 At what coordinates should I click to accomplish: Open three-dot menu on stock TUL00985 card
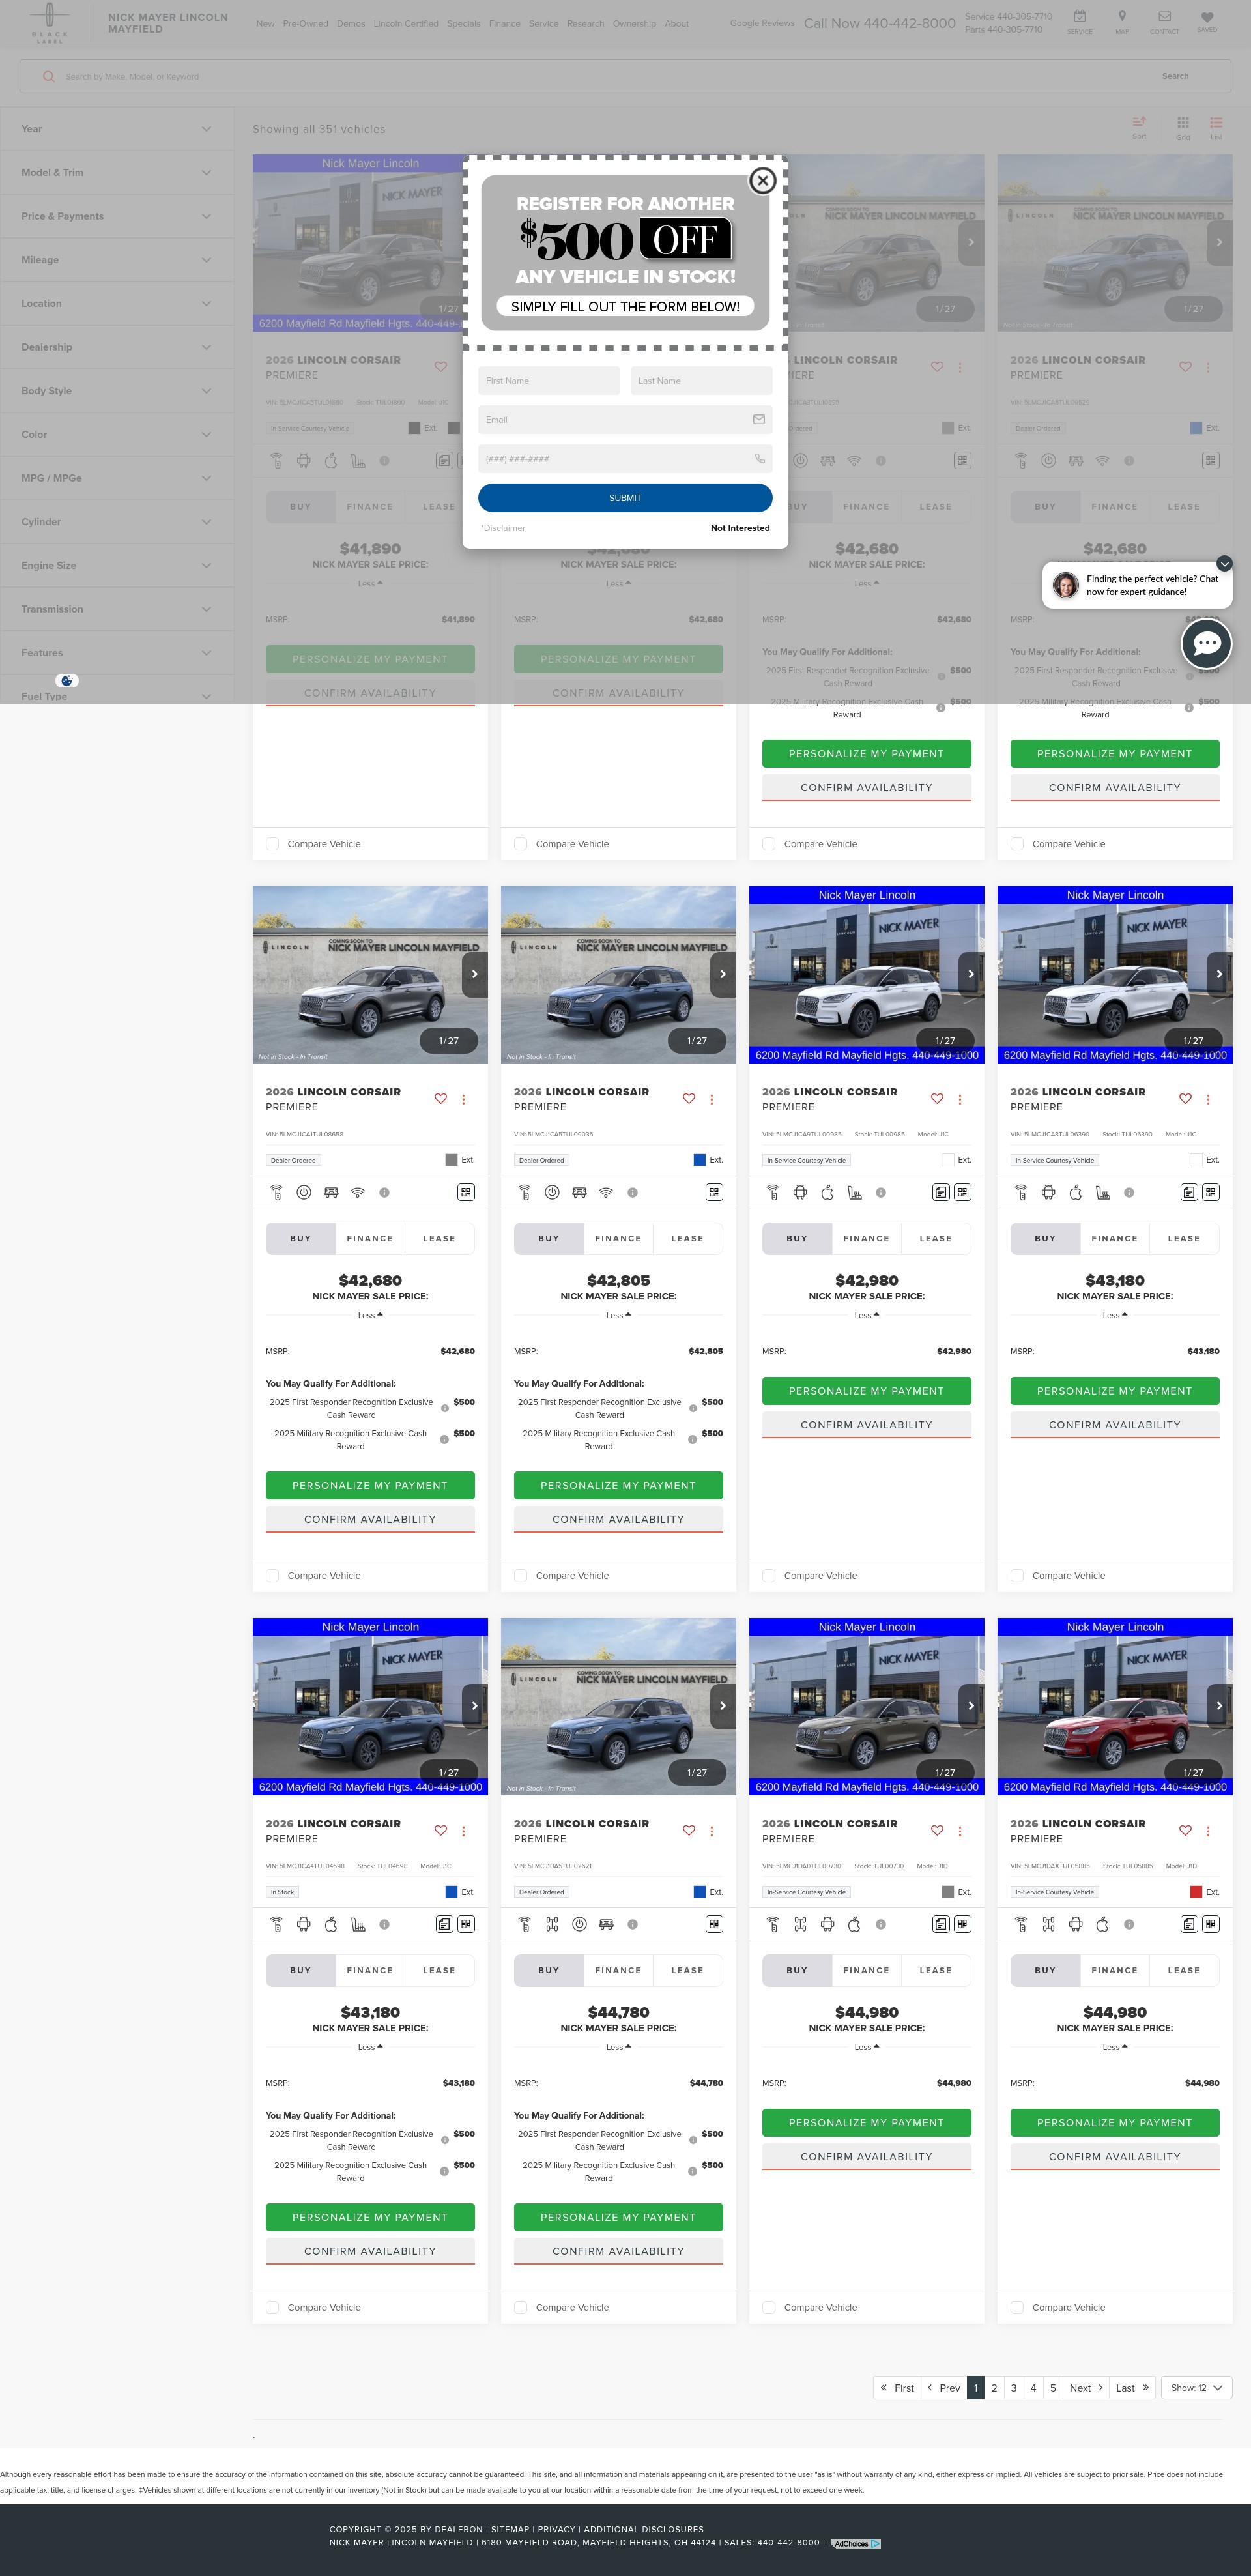point(960,1099)
